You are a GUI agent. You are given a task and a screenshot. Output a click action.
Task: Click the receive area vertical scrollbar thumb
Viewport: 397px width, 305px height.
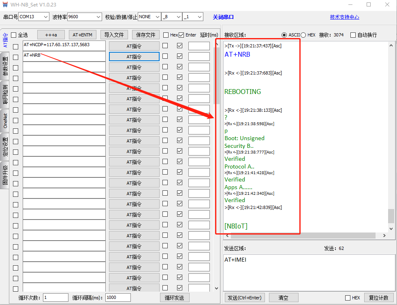pos(391,216)
